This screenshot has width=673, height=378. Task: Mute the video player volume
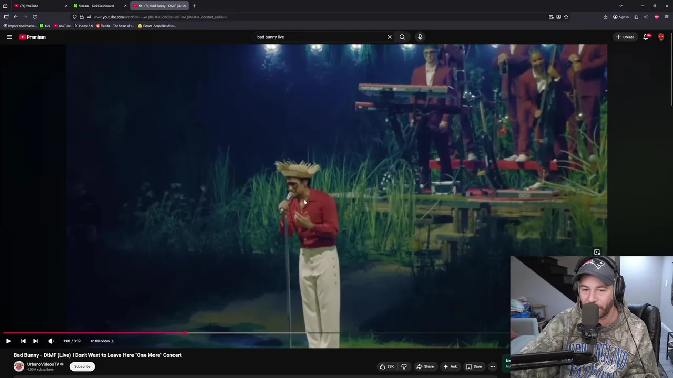point(51,341)
